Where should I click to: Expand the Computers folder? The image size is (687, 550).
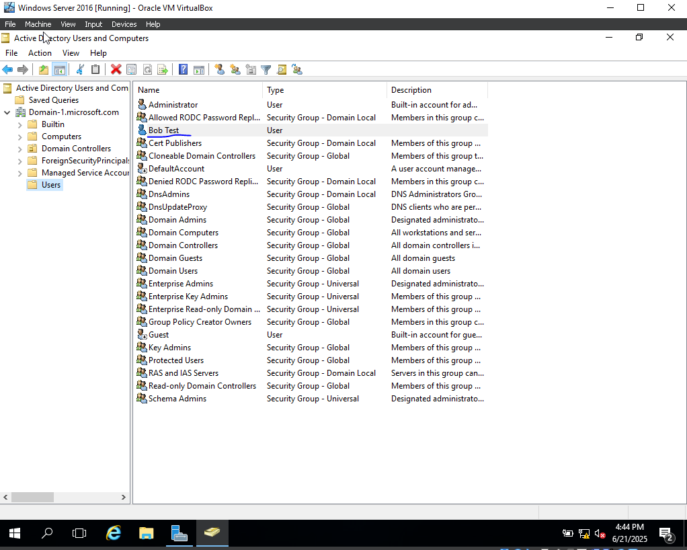[19, 137]
